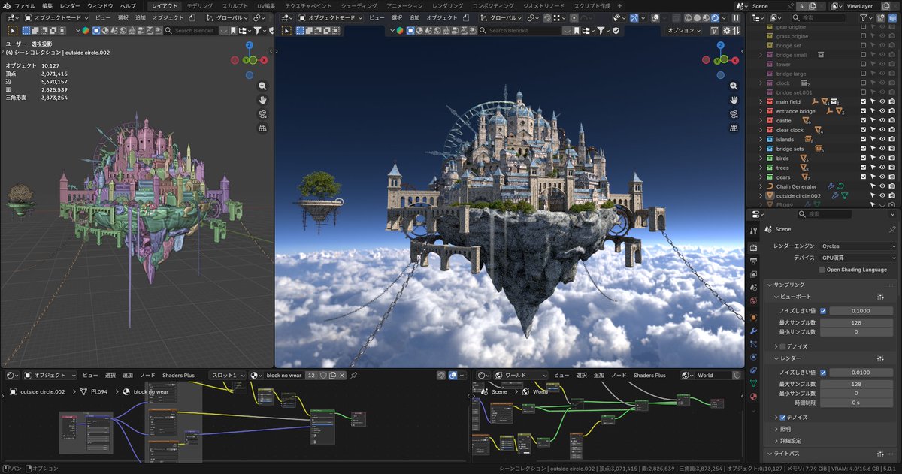Open the レンダー menu
This screenshot has width=902, height=474.
pyautogui.click(x=70, y=5)
